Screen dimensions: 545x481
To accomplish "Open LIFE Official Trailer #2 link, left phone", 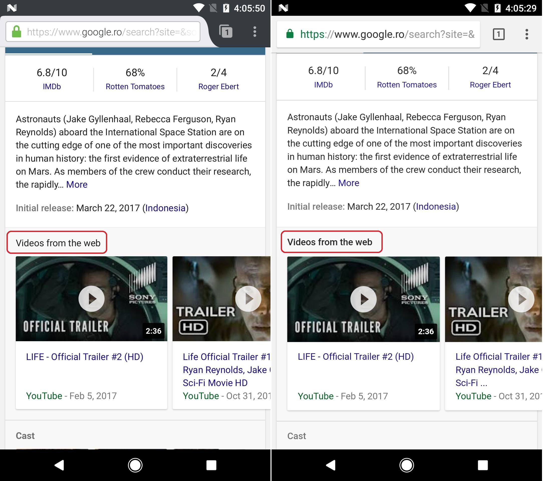I will 84,357.
